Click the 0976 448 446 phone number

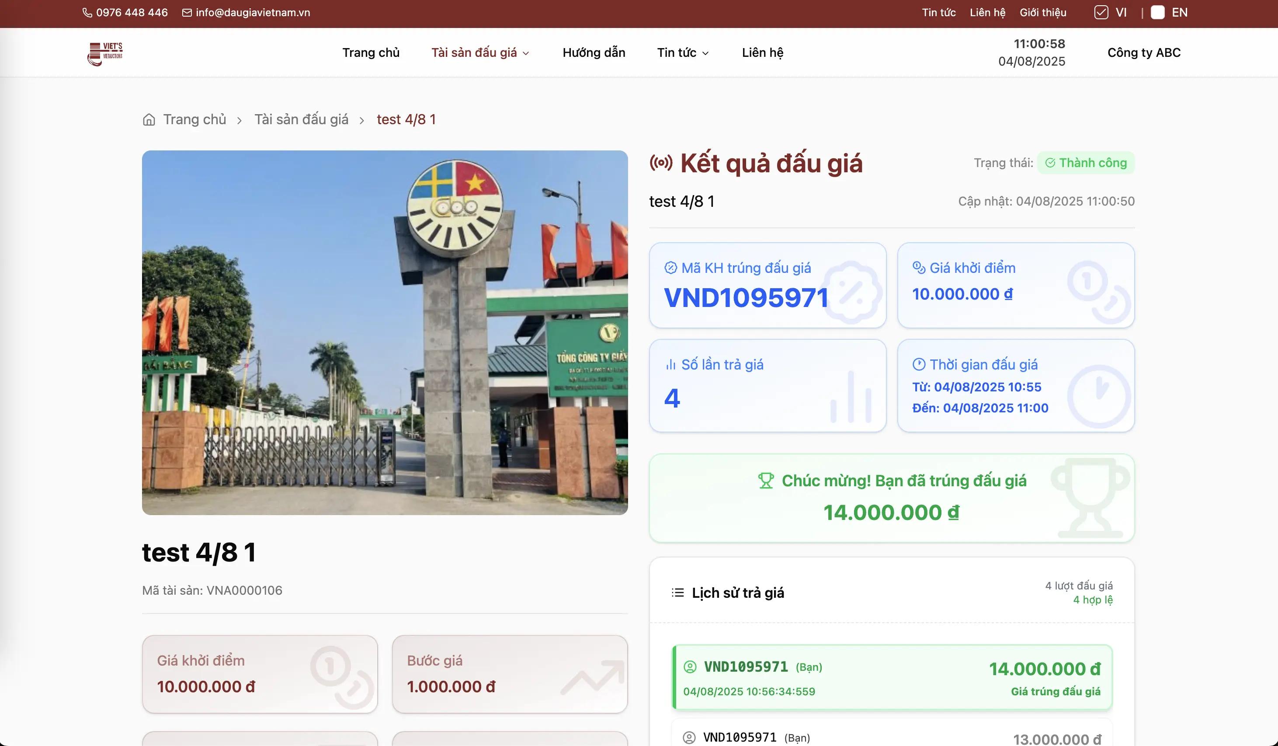coord(132,13)
